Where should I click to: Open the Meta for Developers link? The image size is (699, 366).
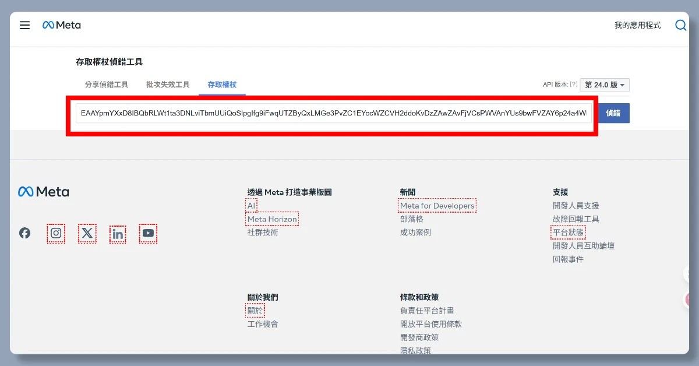(x=437, y=206)
